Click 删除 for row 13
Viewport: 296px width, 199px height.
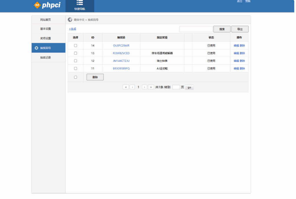click(x=242, y=53)
